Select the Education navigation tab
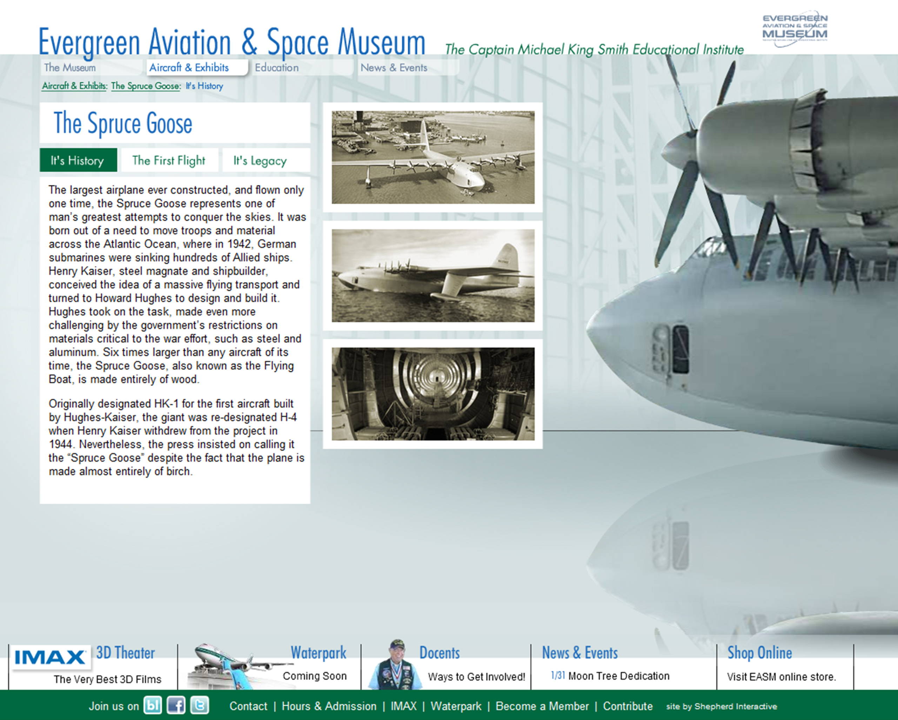 click(x=276, y=67)
